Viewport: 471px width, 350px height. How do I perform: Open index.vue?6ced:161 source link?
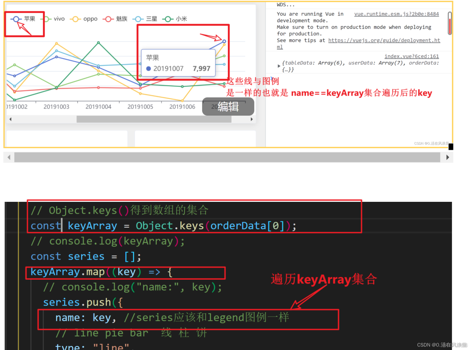[411, 56]
